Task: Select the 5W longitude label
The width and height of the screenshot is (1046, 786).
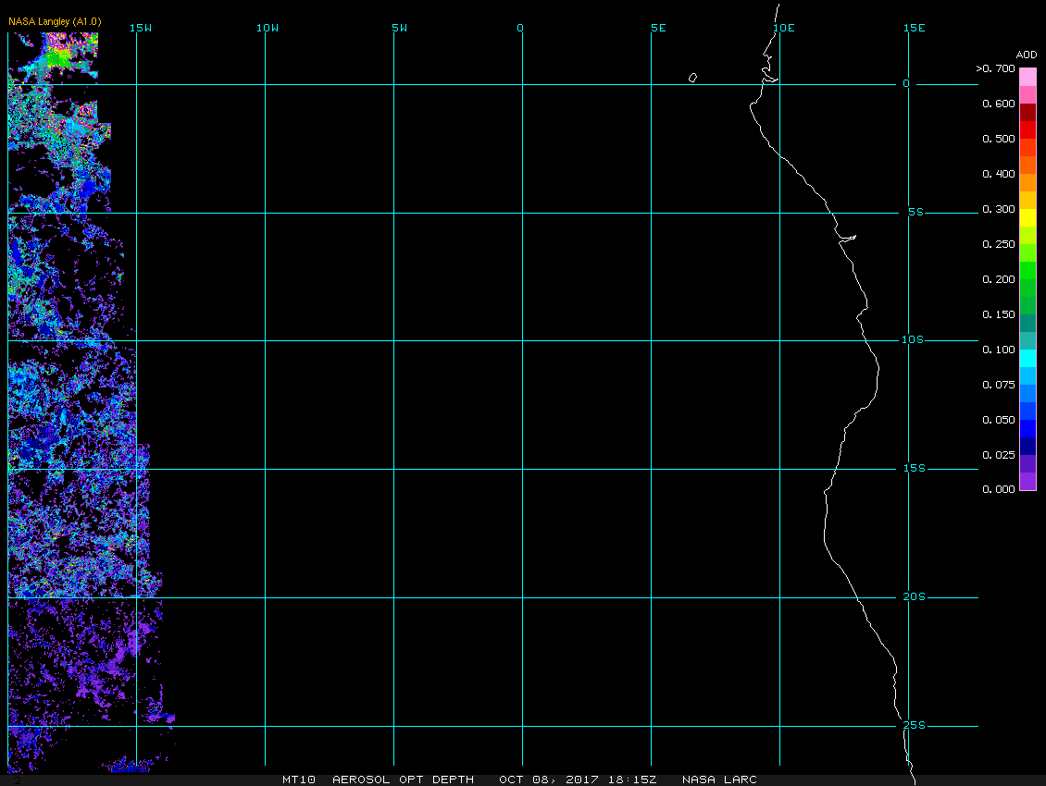Action: pyautogui.click(x=400, y=28)
